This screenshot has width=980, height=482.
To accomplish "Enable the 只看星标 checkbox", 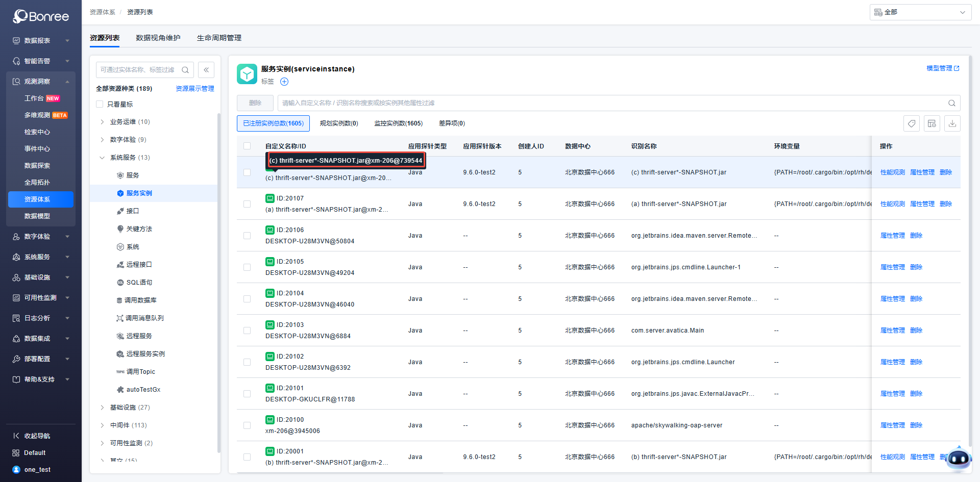I will tap(100, 105).
